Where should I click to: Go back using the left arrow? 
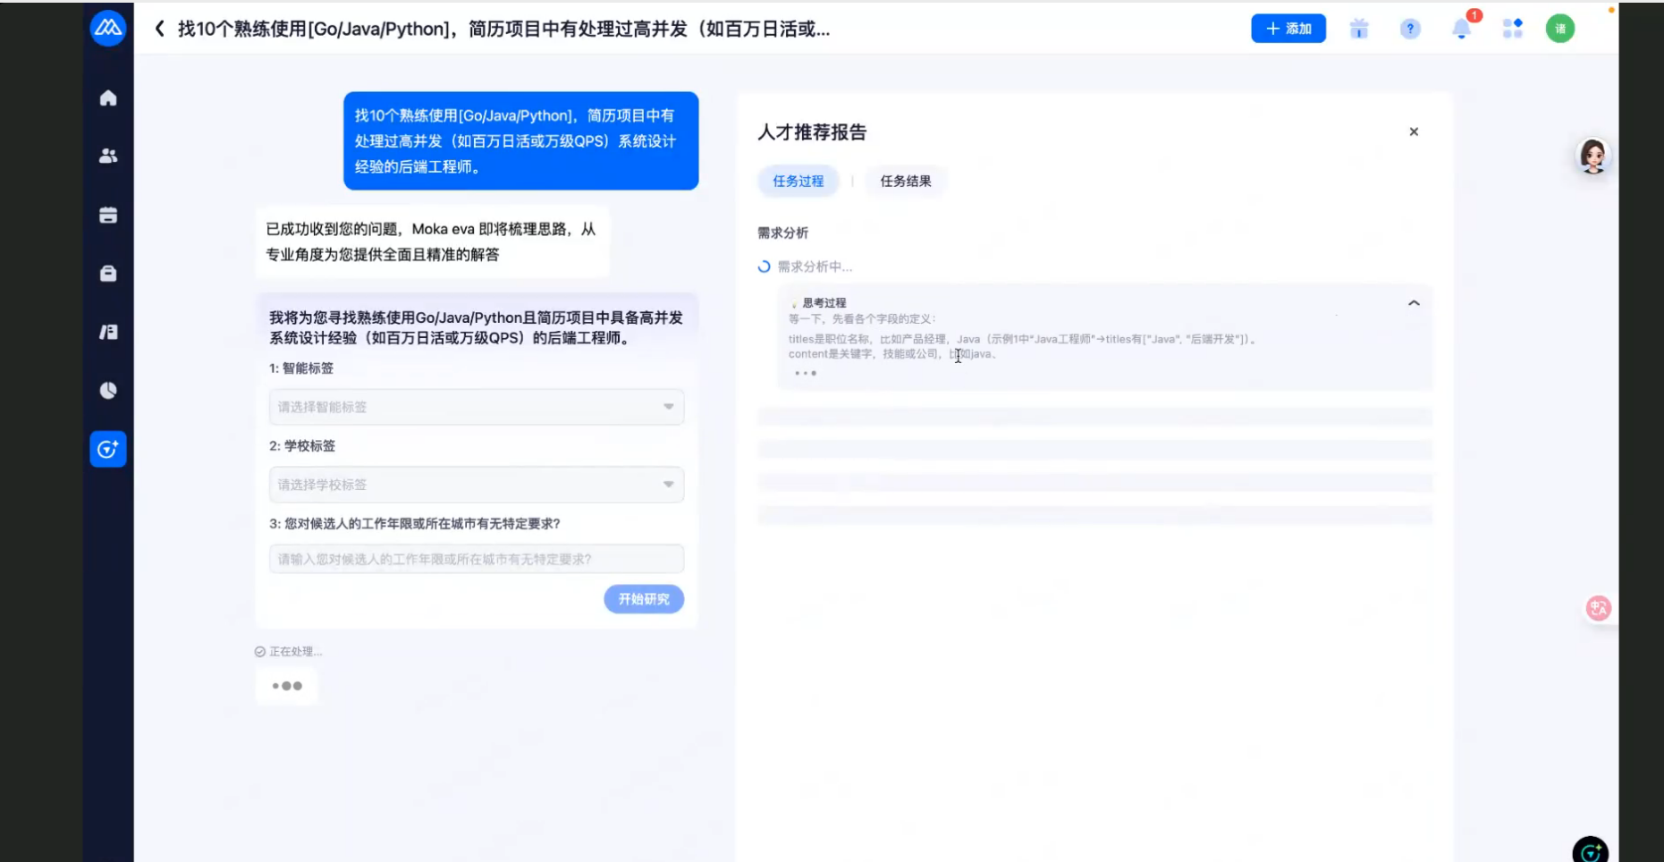(159, 29)
